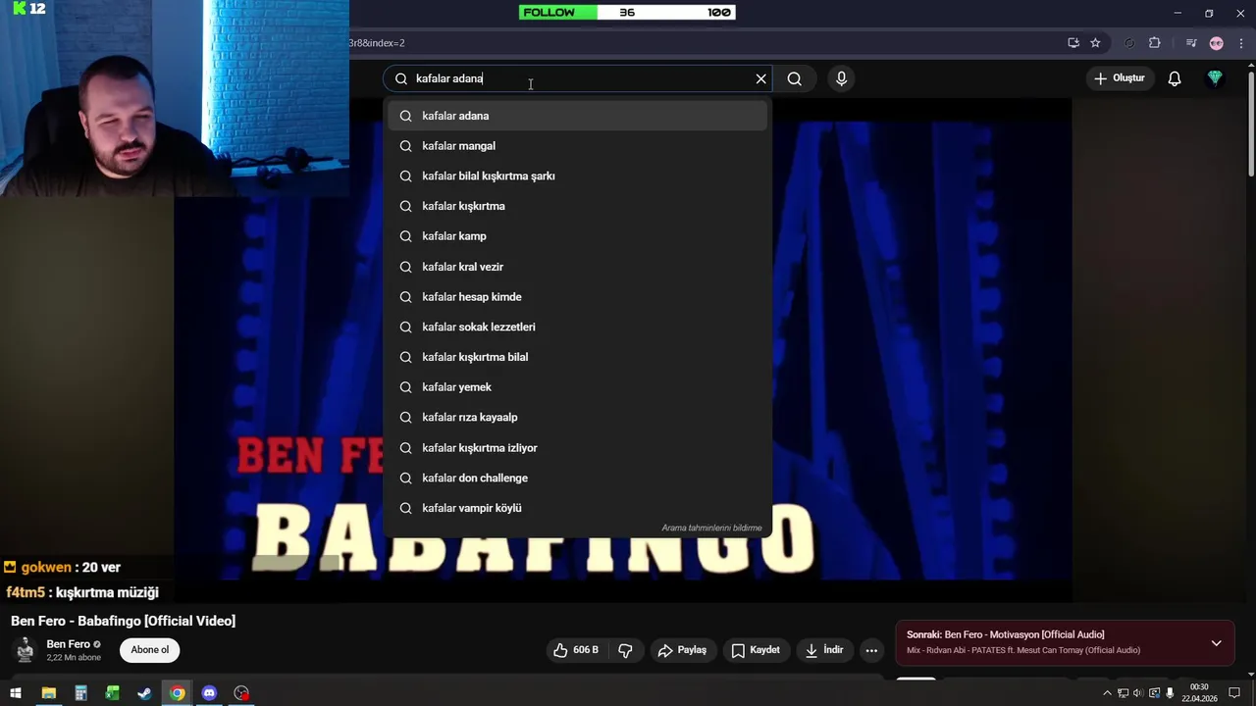Open the three-dot more actions menu

click(871, 650)
